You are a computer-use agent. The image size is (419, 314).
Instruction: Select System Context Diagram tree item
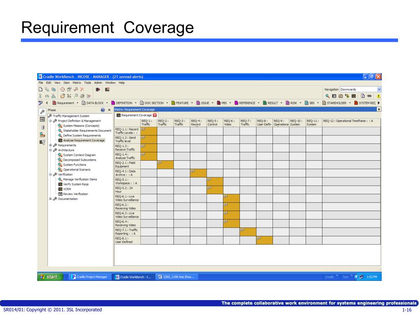pyautogui.click(x=79, y=155)
